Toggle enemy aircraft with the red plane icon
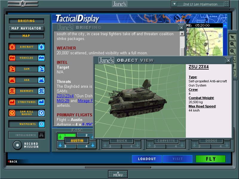The width and height of the screenshot is (239, 179). pyautogui.click(x=12, y=47)
